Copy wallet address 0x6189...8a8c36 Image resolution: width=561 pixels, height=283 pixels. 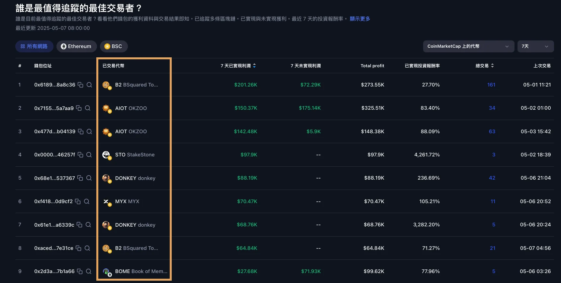pos(80,85)
